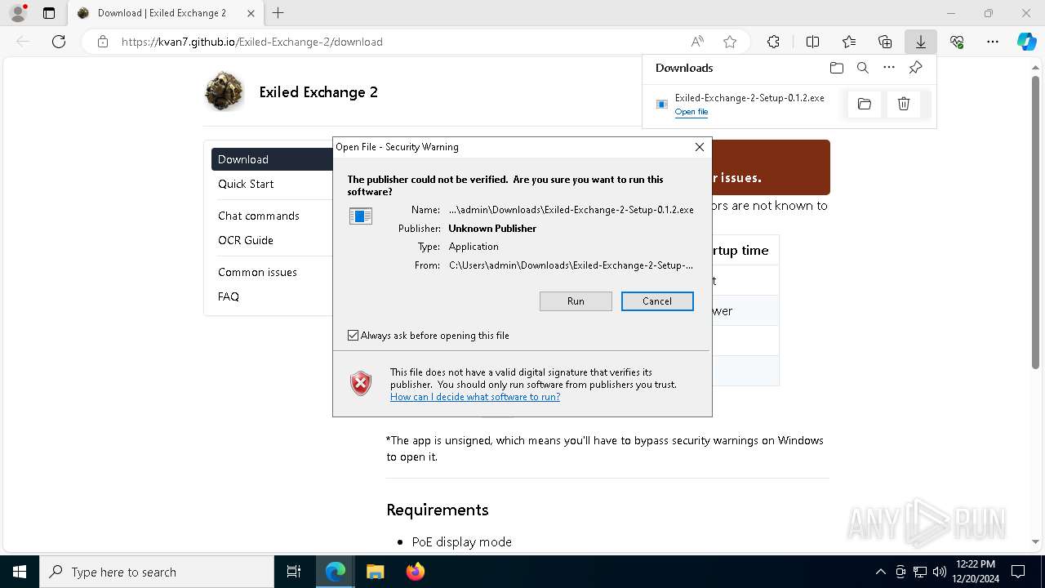1045x588 pixels.
Task: Open the Extensions puzzle icon
Action: (773, 42)
